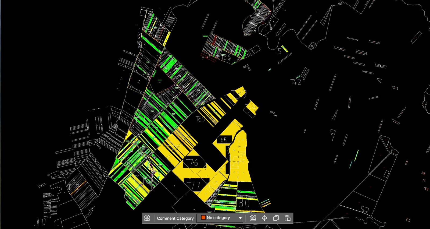Click the isolated thin cyan-green parcel strip
The width and height of the screenshot is (430, 229).
(x=356, y=156)
